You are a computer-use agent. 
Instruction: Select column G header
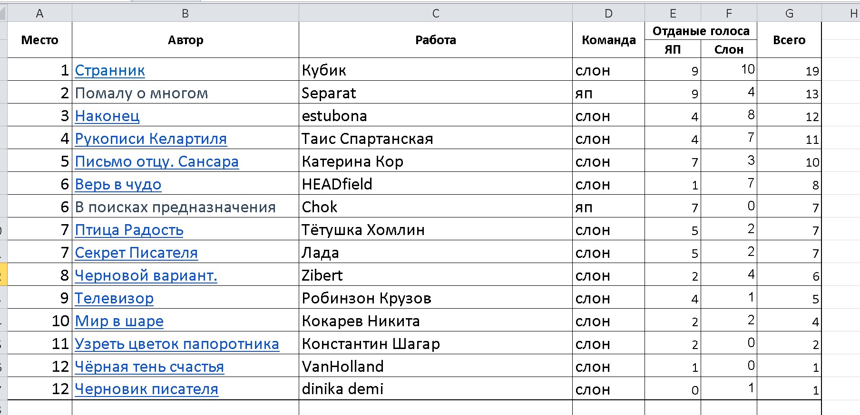tap(789, 14)
